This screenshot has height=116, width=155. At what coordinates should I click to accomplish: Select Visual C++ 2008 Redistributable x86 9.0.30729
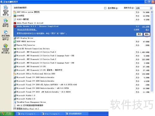82,88
